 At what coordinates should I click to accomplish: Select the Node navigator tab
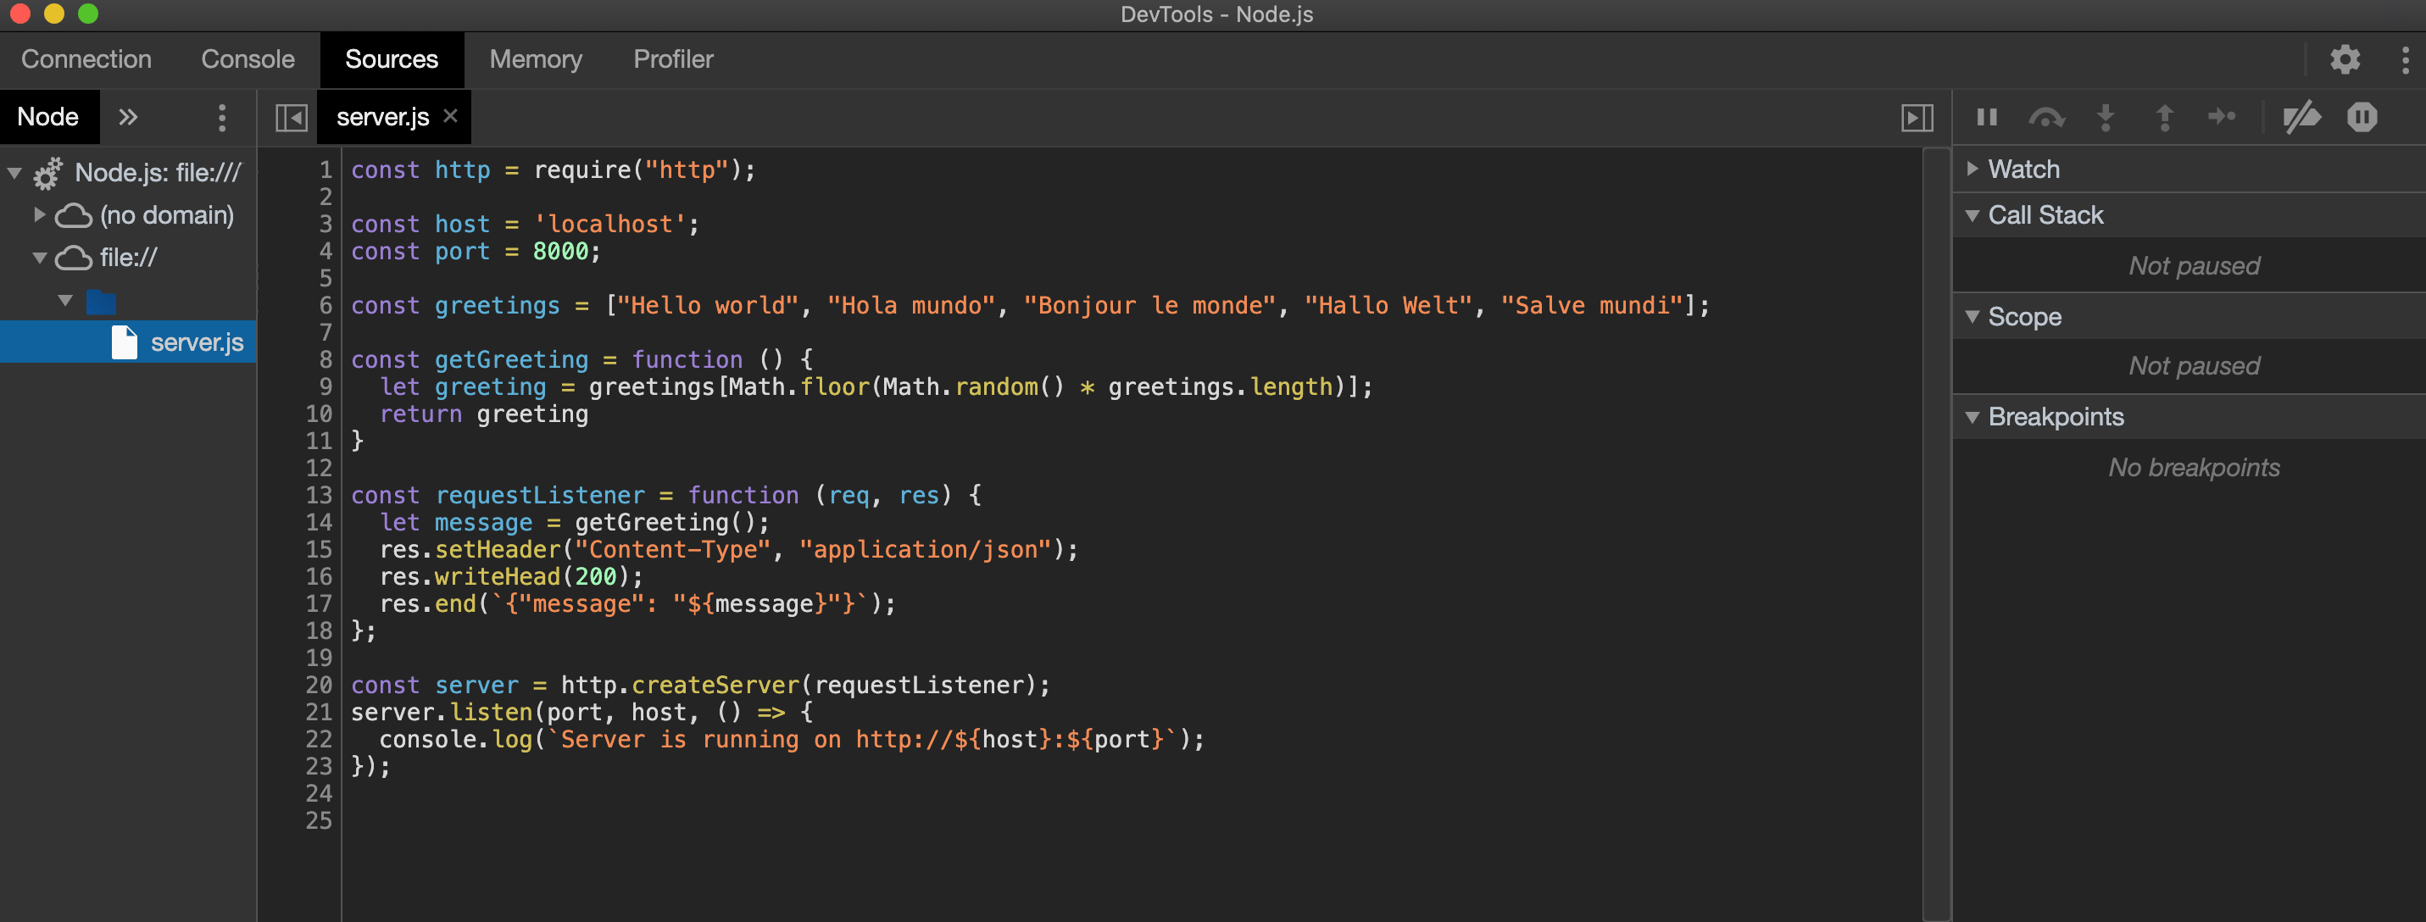coord(48,117)
